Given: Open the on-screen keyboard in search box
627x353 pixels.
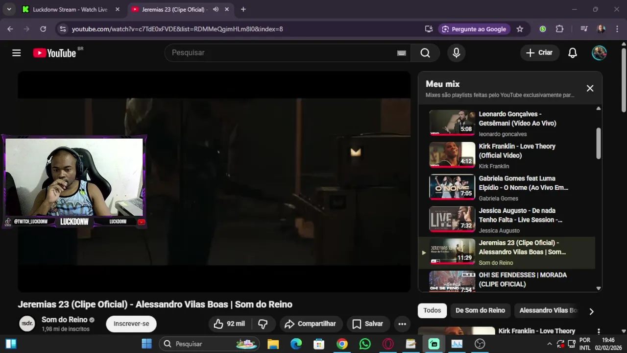Looking at the screenshot, I should (402, 53).
